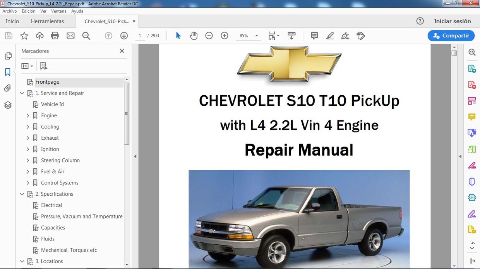Open the Archivo menu
480x269 pixels.
pyautogui.click(x=9, y=11)
